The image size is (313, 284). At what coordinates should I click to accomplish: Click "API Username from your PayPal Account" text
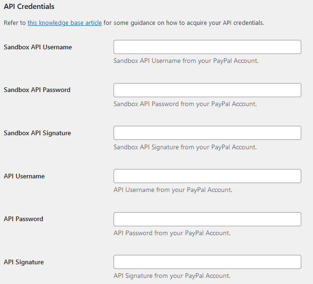pos(173,190)
